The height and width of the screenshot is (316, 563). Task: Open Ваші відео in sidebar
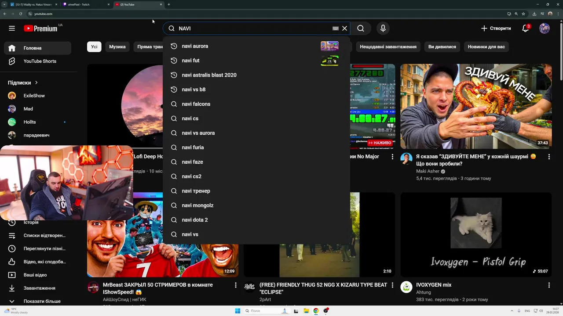pos(37,275)
